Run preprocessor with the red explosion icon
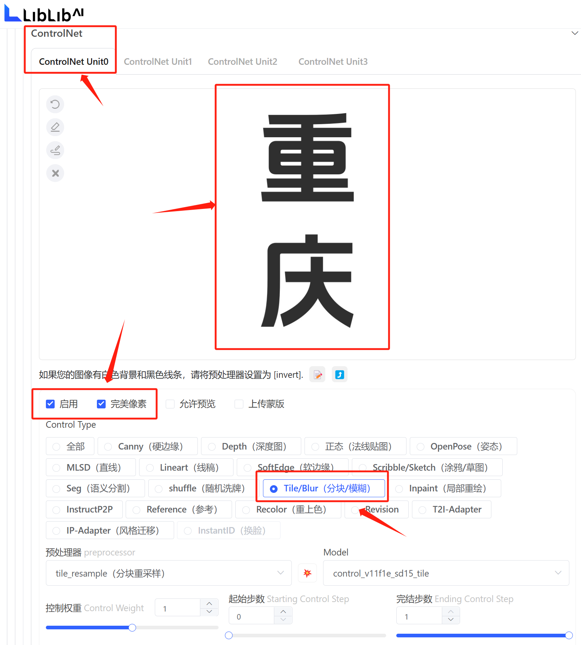The height and width of the screenshot is (645, 581). 307,573
